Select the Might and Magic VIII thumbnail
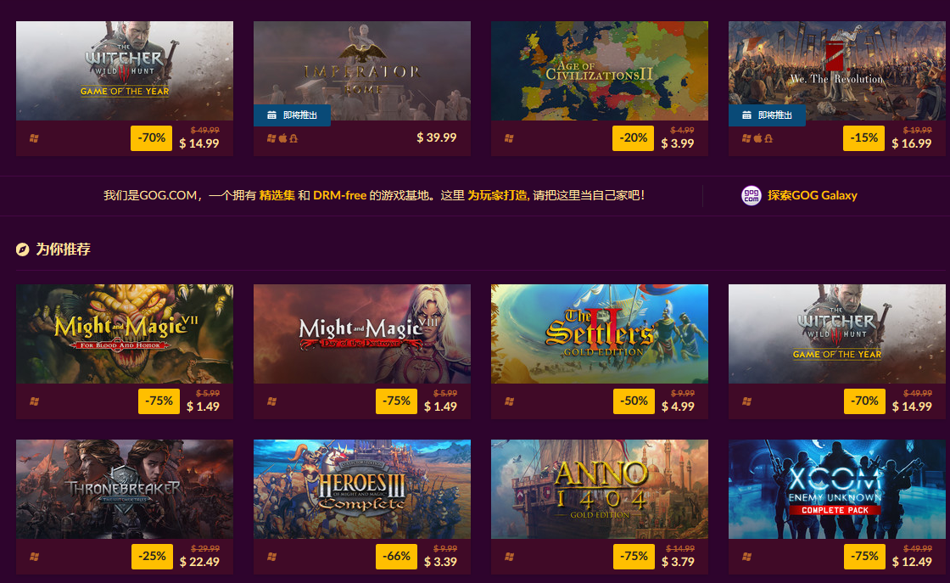950x583 pixels. click(x=362, y=334)
